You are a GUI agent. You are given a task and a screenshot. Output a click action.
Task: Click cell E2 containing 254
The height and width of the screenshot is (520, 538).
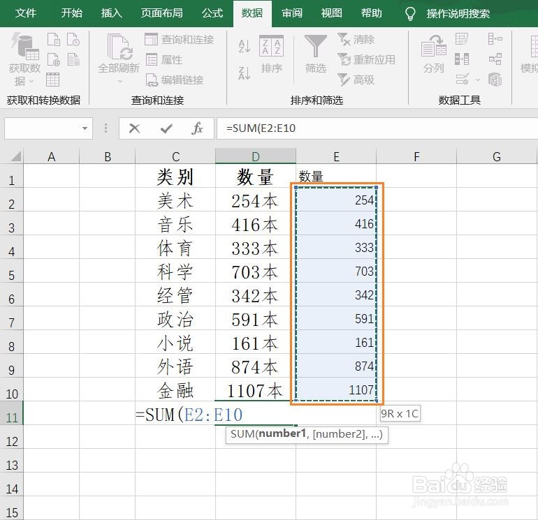coord(336,200)
